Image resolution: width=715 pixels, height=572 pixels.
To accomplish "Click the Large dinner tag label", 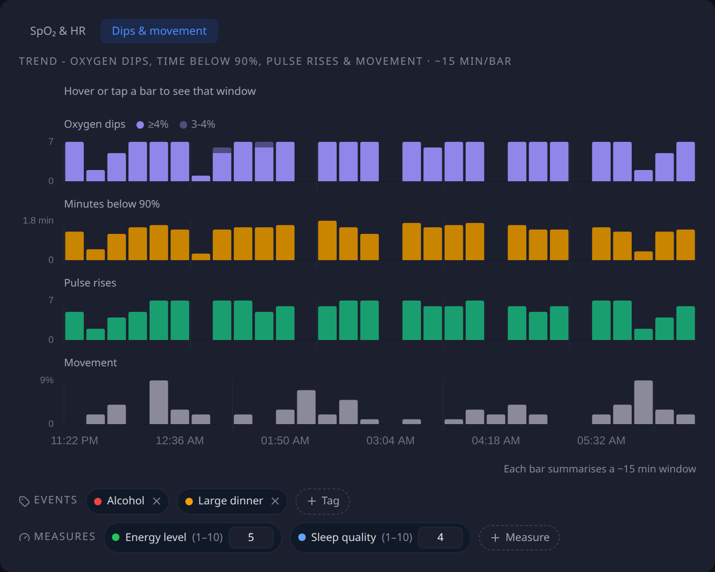I will [x=230, y=501].
